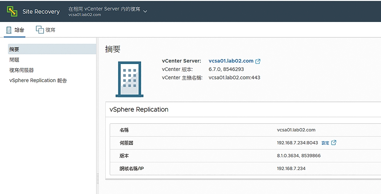This screenshot has width=381, height=194.
Task: Select 摘要 in the left sidebar
Action: (52, 49)
